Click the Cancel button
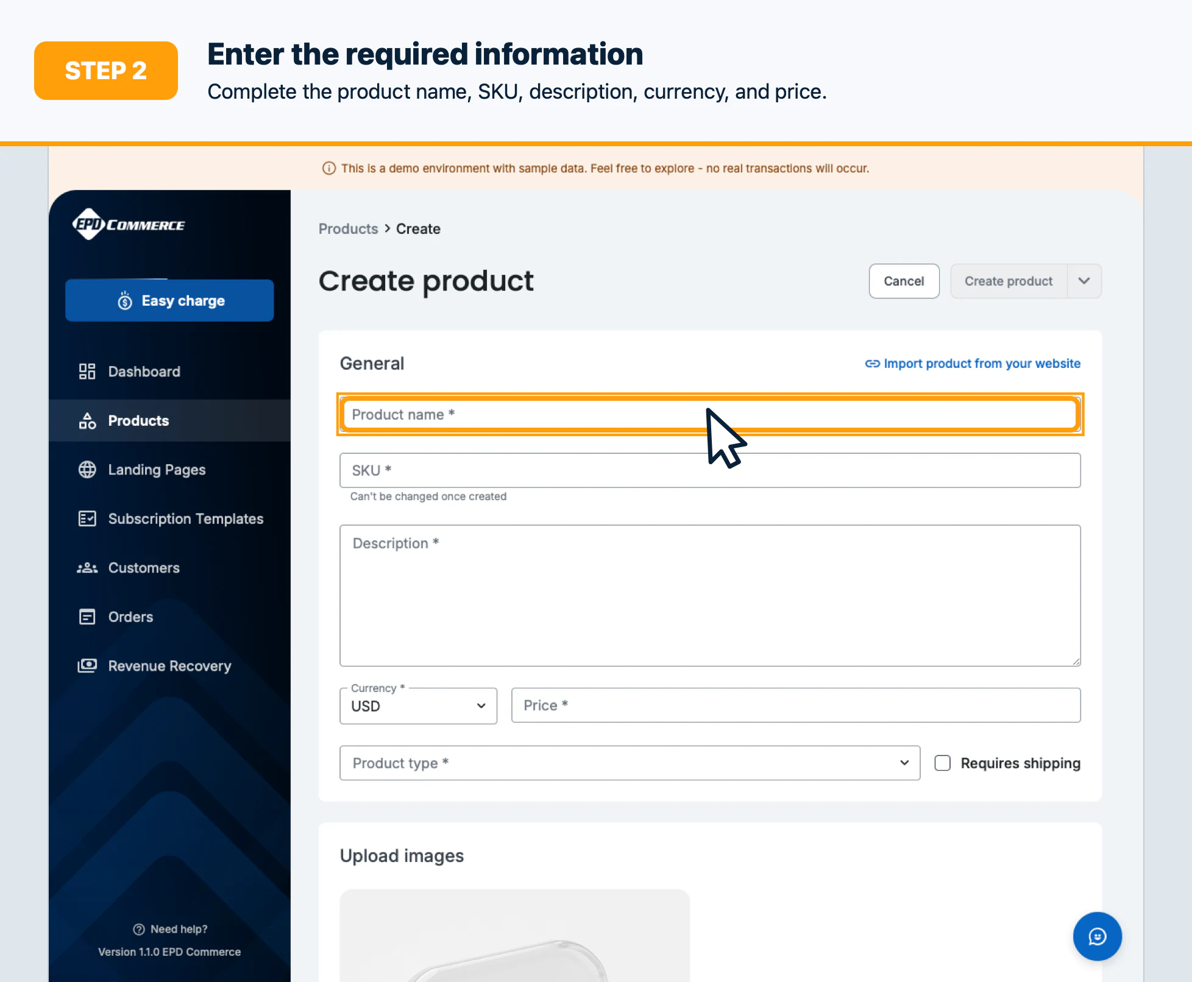The height and width of the screenshot is (982, 1192). pyautogui.click(x=904, y=281)
